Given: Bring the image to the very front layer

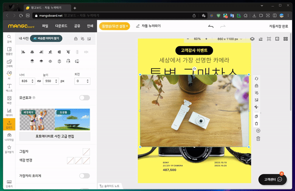Looking at the screenshot, I should [32, 61].
